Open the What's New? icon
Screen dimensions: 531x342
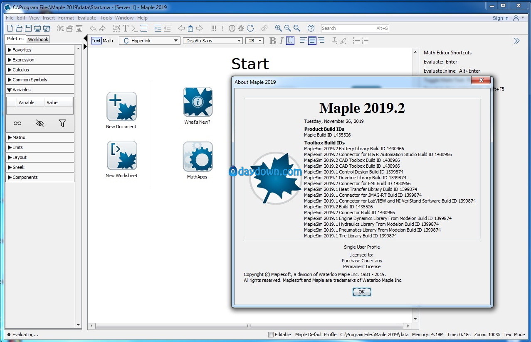(x=198, y=102)
